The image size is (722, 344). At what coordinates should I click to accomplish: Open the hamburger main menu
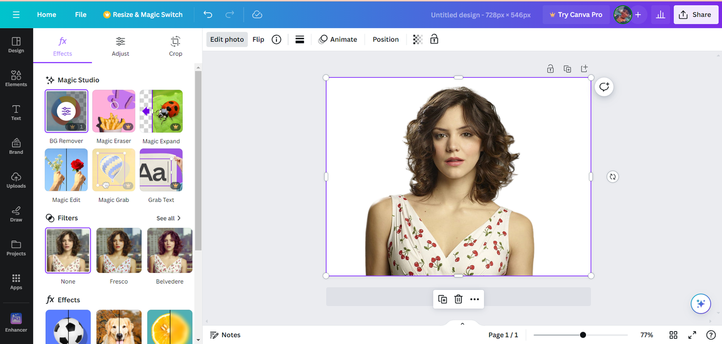[16, 15]
